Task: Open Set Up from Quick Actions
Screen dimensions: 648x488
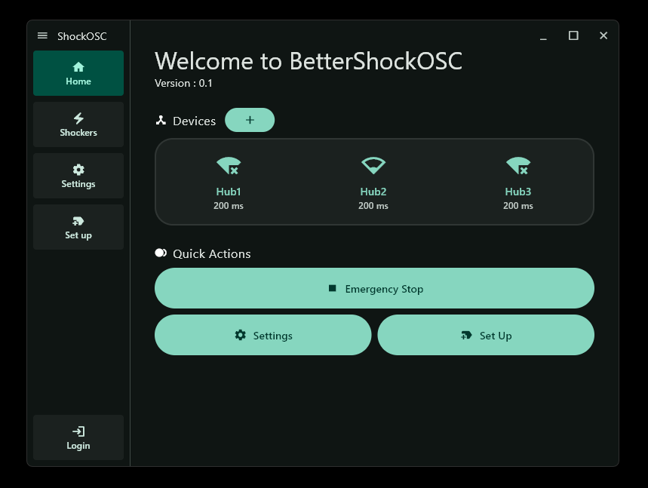Action: pos(486,335)
